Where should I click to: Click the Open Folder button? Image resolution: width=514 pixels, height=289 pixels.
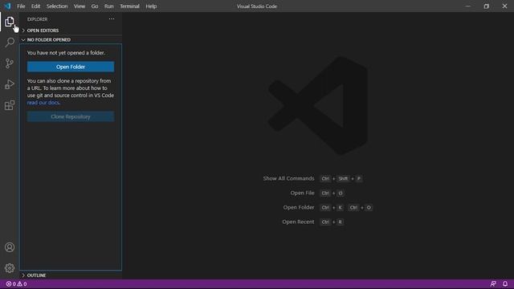71,67
